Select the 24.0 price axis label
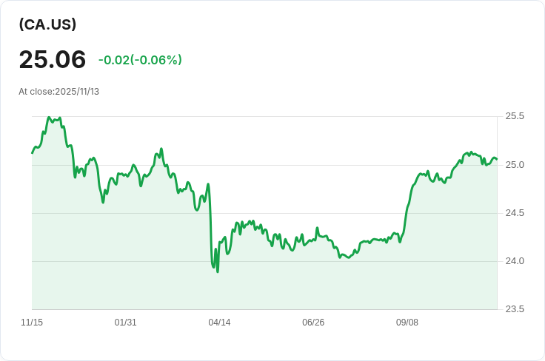 click(515, 261)
